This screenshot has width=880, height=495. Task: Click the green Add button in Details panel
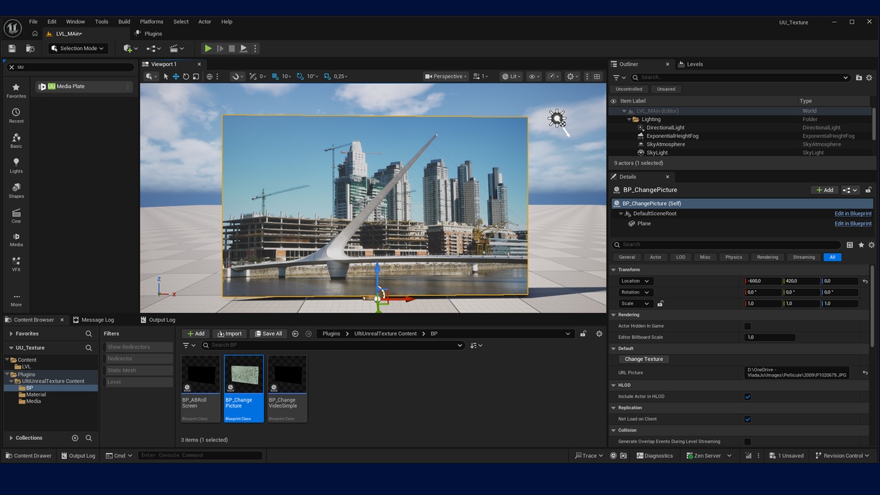pos(824,190)
